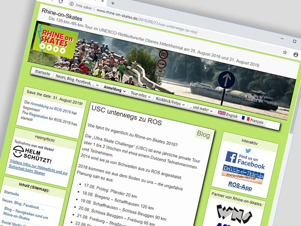Click the Twitter bird icon

pos(248,150)
